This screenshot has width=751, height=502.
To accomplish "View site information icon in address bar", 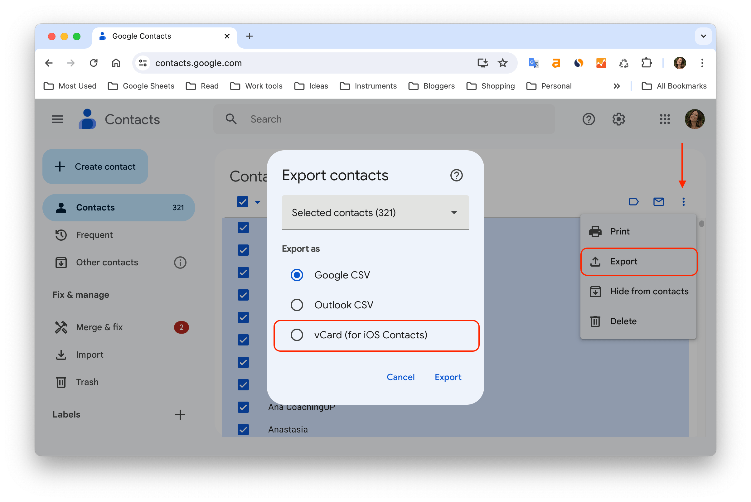I will [x=143, y=63].
